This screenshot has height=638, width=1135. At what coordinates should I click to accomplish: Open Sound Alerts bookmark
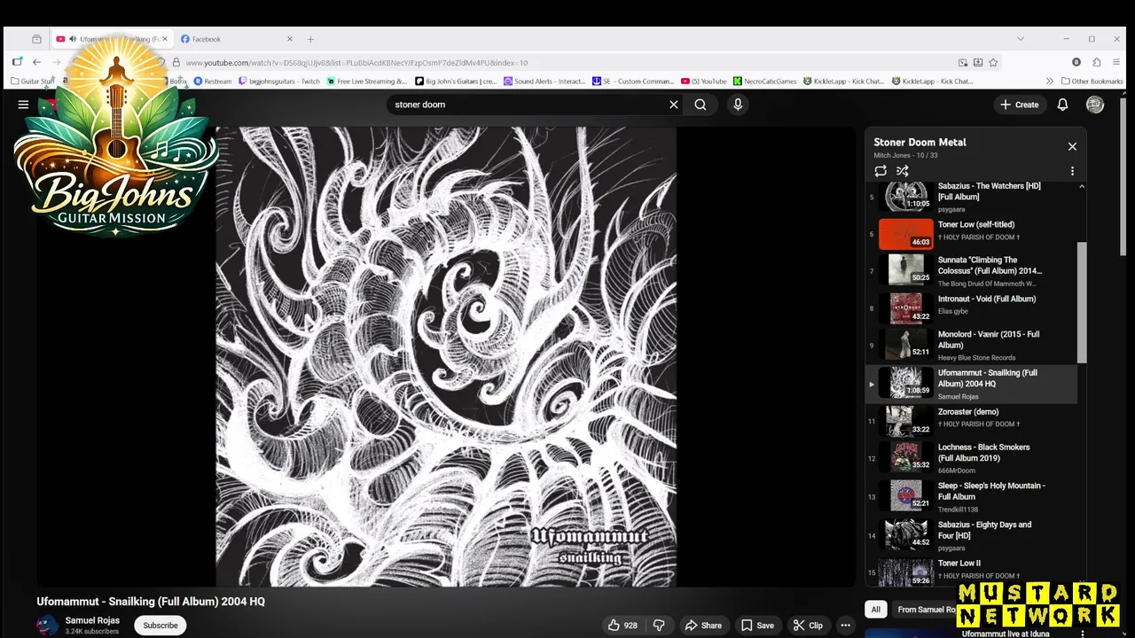pos(544,81)
